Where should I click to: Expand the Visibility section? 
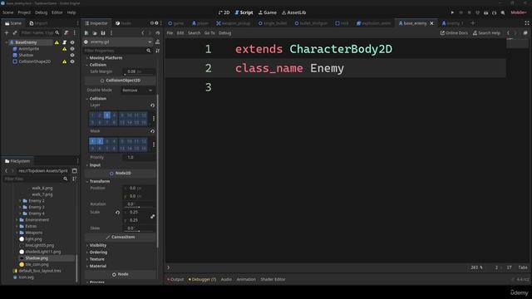point(97,246)
